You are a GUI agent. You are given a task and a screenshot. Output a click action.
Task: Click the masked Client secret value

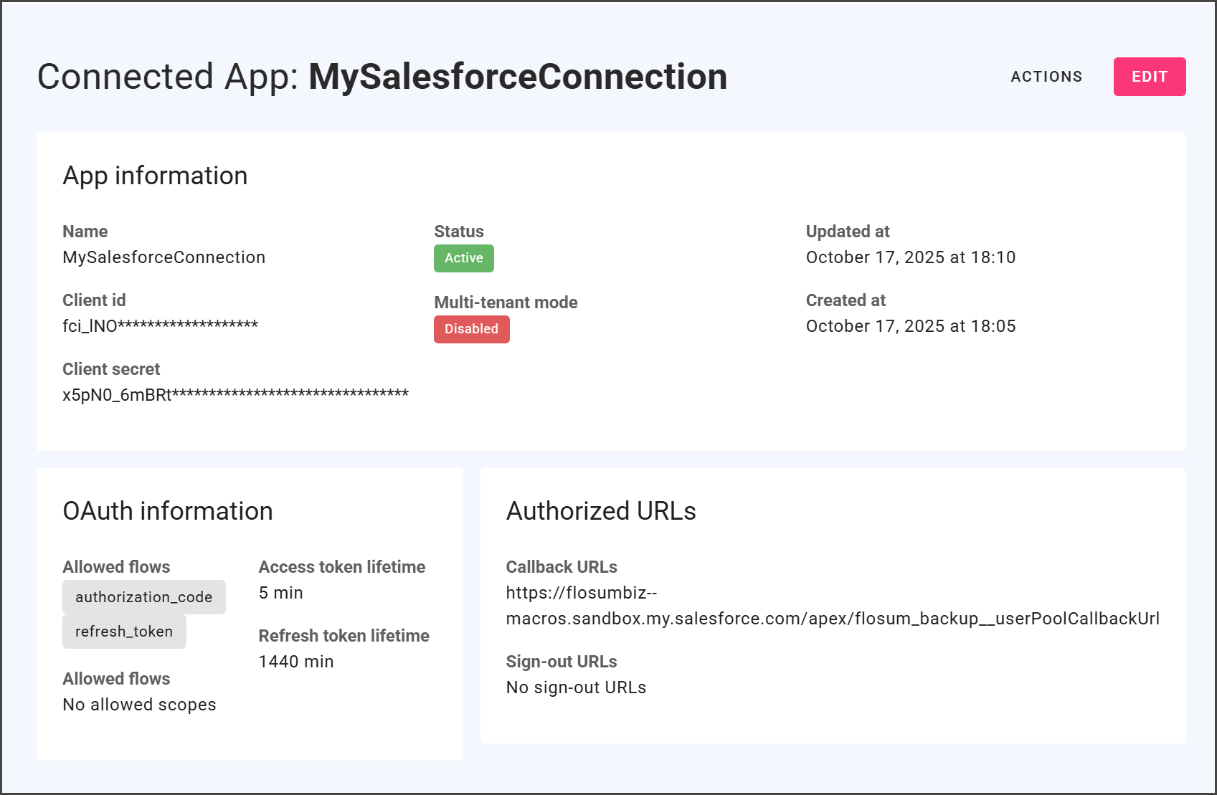point(235,395)
